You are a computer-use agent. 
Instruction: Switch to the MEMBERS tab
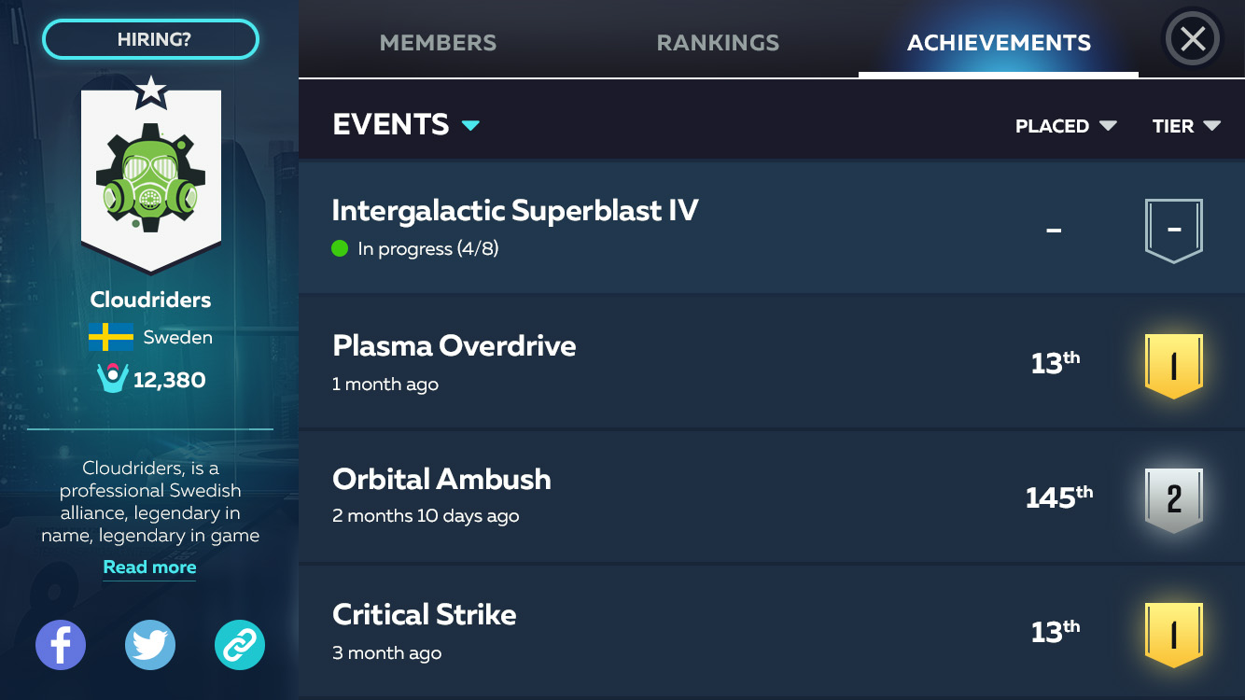click(x=438, y=43)
